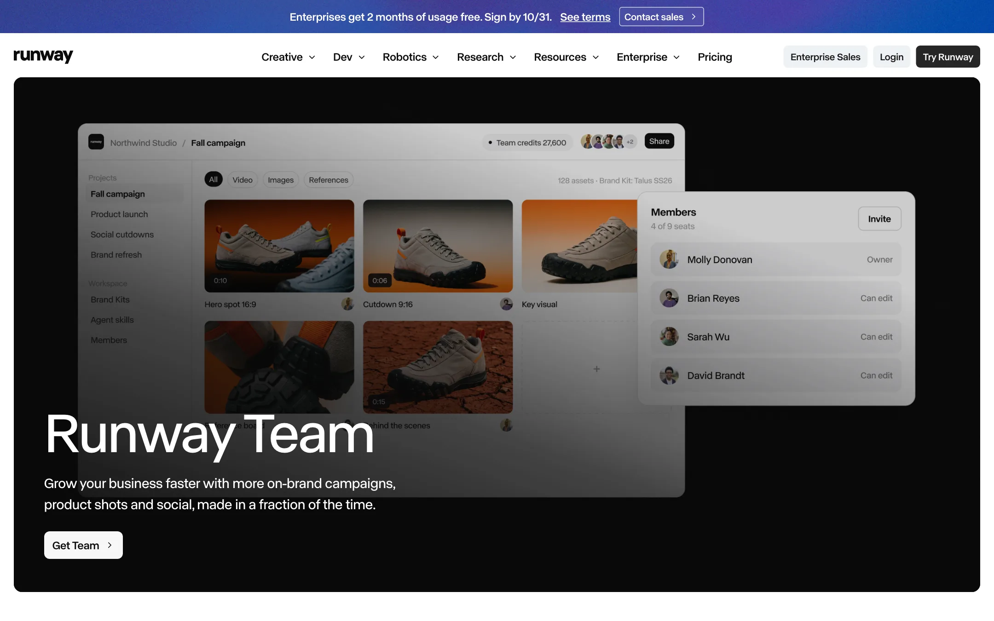Click the Owner role for Molly Donovan
The width and height of the screenshot is (994, 621).
(x=879, y=259)
